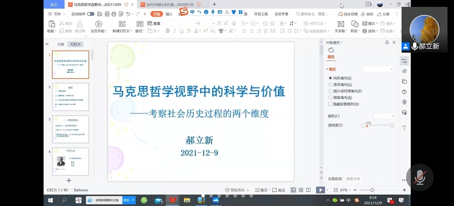This screenshot has height=206, width=454.
Task: Click the 全部应用 button
Action: coord(335,179)
